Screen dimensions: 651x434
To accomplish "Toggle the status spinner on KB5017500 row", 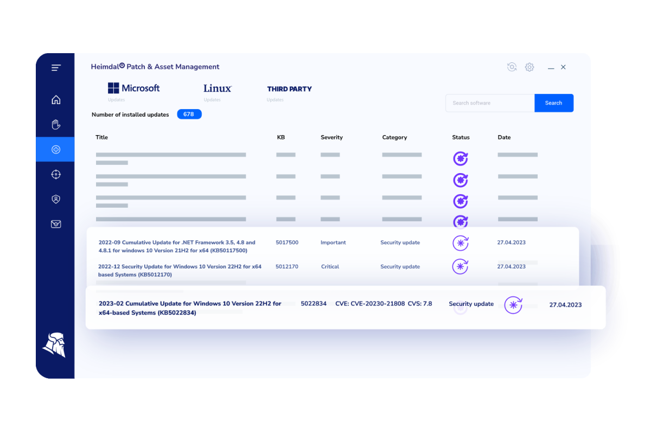I will (460, 243).
